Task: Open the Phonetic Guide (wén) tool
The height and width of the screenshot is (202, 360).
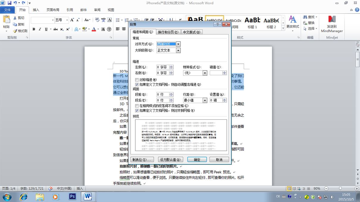Action: (x=103, y=20)
